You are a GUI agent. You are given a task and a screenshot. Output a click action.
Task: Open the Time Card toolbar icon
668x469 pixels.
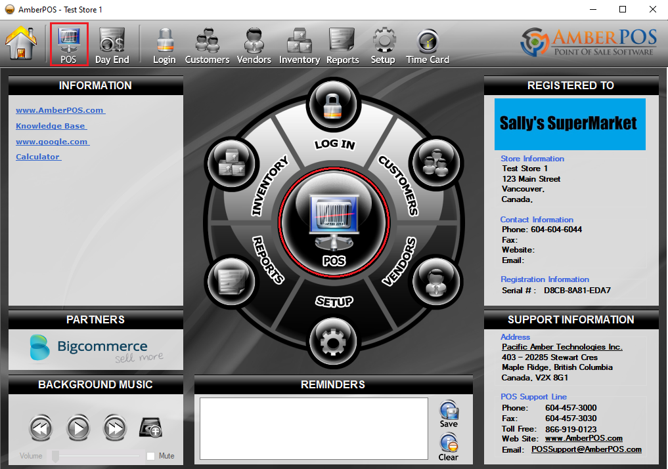coord(427,45)
